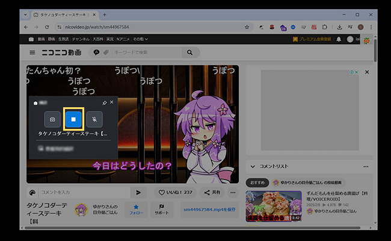Close the advertisement panel with X
Viewport: 391px width, 241px height.
tap(367, 72)
